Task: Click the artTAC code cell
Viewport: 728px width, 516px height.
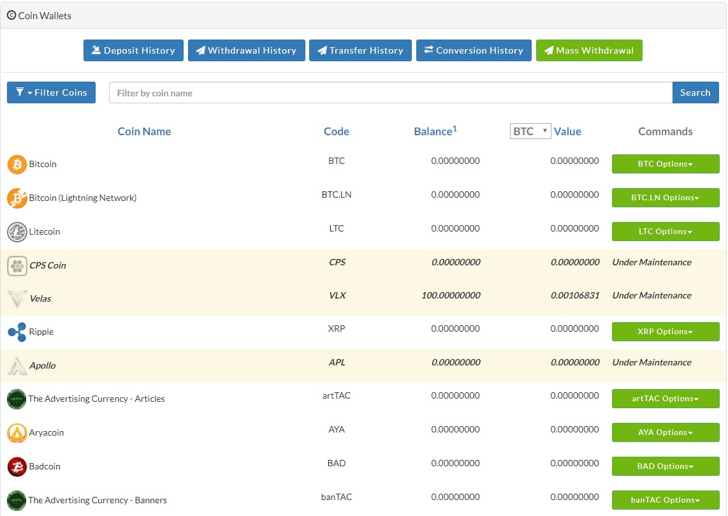Action: tap(337, 395)
